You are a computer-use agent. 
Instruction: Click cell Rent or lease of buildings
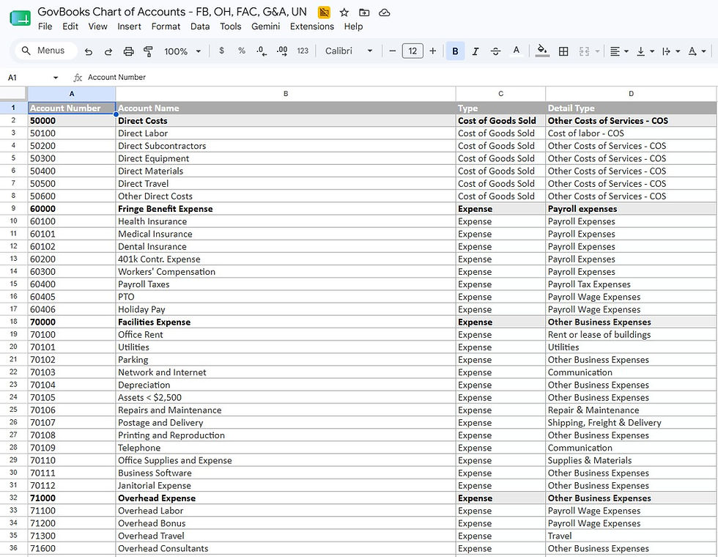(x=631, y=334)
